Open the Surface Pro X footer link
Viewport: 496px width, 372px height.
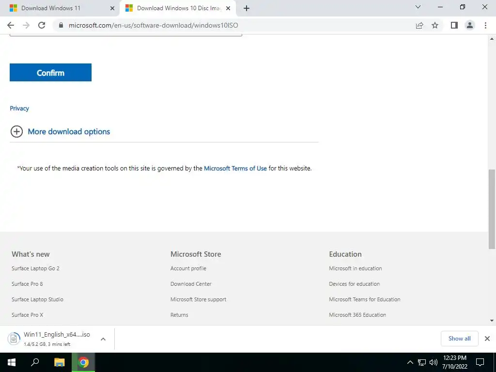[28, 315]
